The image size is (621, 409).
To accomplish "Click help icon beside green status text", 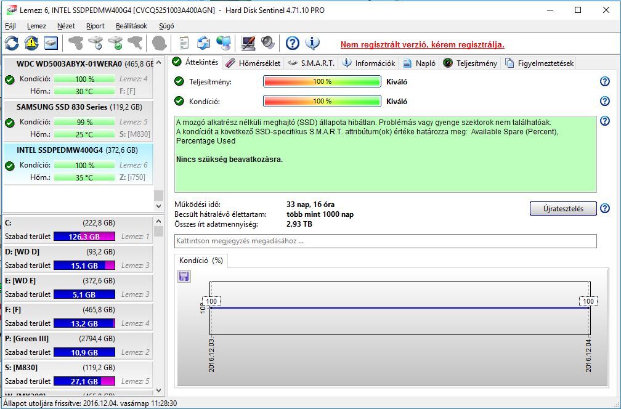I will [x=605, y=121].
